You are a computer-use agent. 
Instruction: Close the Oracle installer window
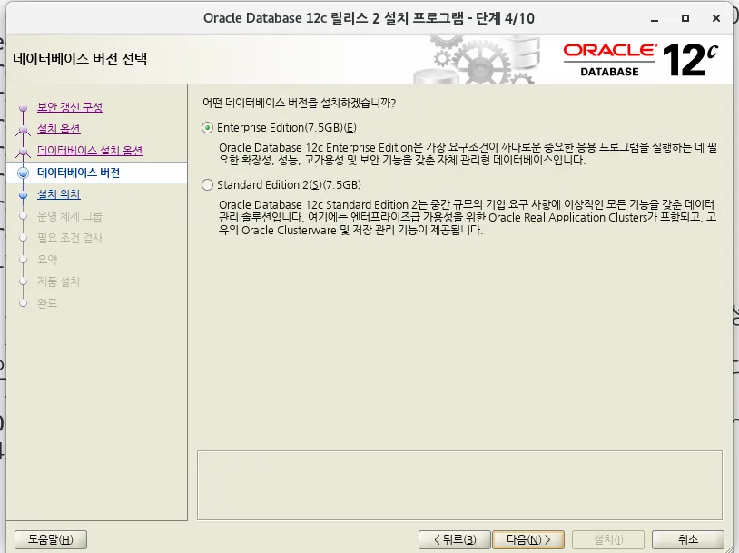pos(716,18)
